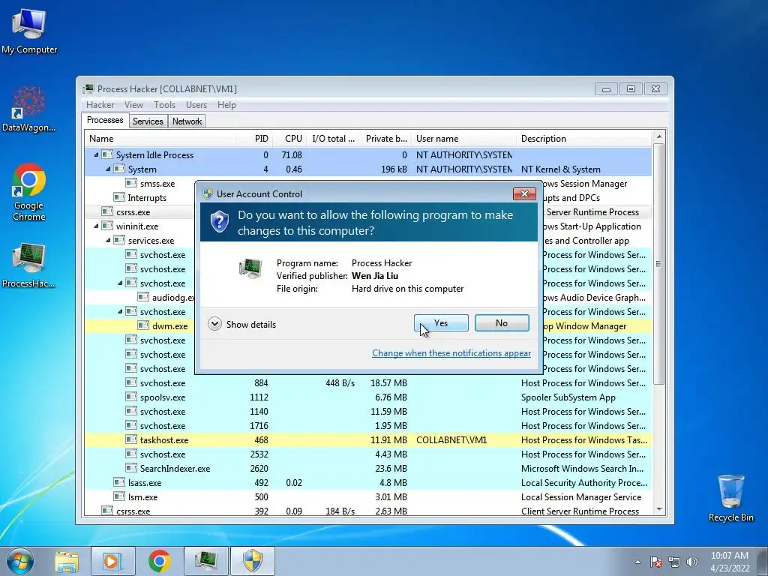Select svchost.exe row with PID 884
The width and height of the screenshot is (768, 576).
pyautogui.click(x=368, y=383)
